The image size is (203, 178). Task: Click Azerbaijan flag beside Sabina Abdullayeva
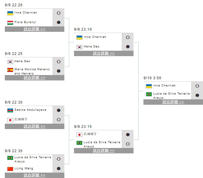(x=10, y=110)
